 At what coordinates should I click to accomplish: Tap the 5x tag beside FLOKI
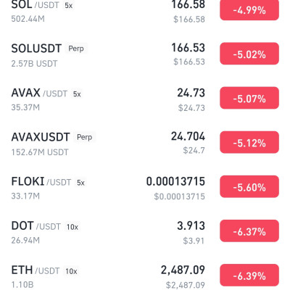(x=80, y=183)
